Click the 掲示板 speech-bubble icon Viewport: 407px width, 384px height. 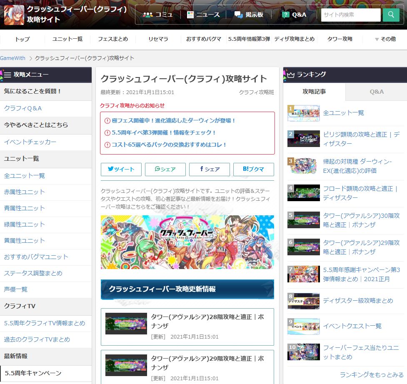click(x=238, y=15)
